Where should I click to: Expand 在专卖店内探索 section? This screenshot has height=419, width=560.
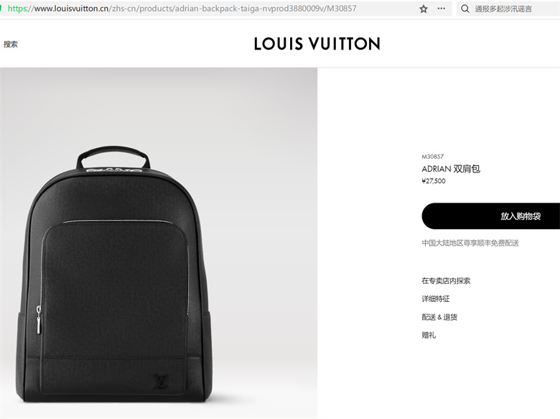pyautogui.click(x=446, y=280)
